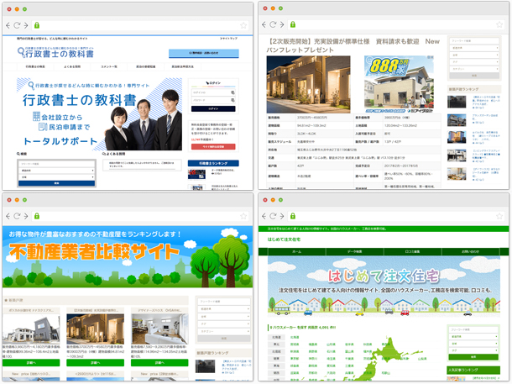This screenshot has height=384, width=512.
Task: Go back in the はじめて注文住宅 window
Action: pos(264,216)
